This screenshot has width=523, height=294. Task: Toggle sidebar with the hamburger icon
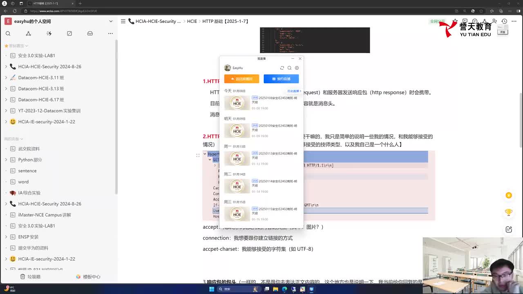123,21
